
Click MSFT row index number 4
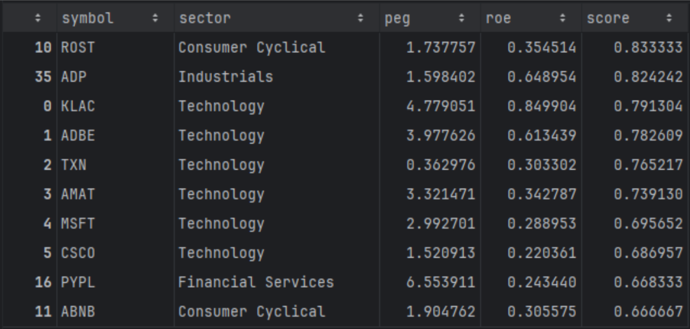click(47, 223)
